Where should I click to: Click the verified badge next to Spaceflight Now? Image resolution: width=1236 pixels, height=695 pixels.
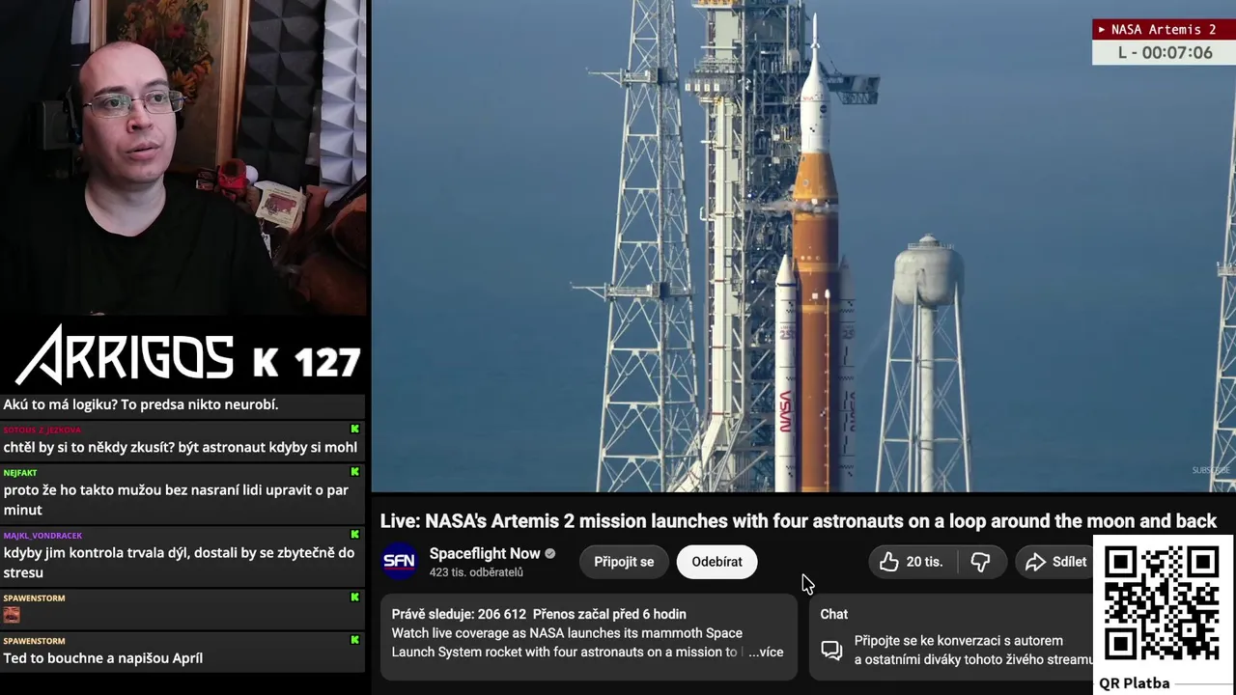[x=550, y=553]
